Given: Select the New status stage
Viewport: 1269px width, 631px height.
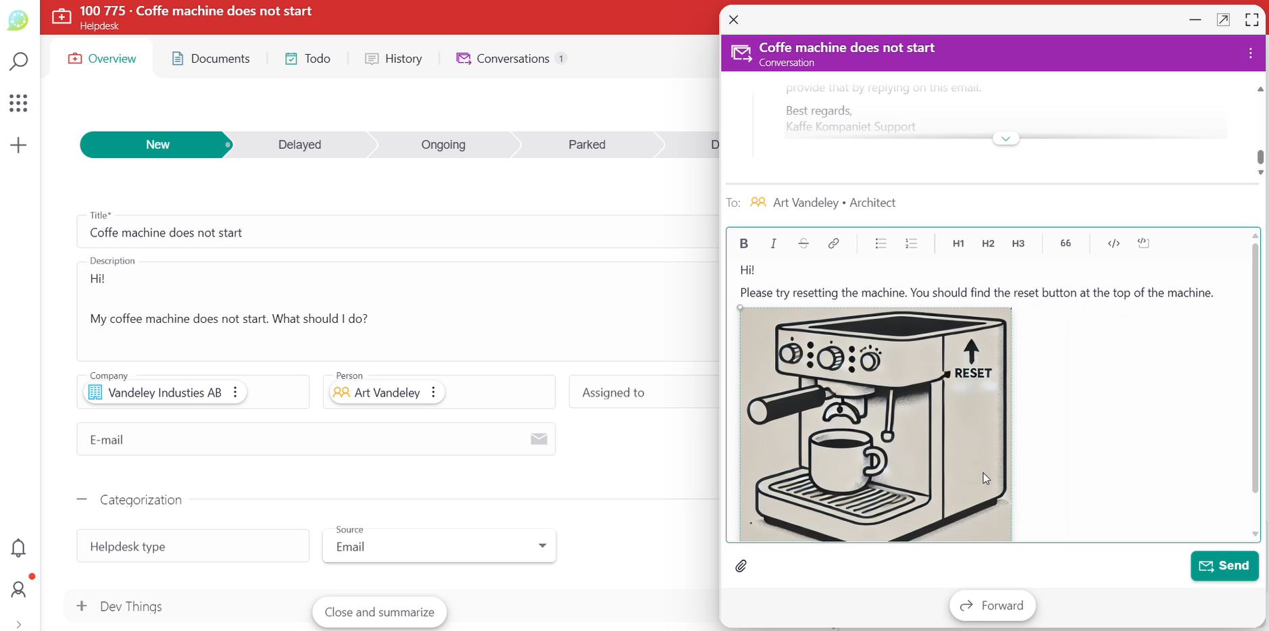Looking at the screenshot, I should click(157, 145).
